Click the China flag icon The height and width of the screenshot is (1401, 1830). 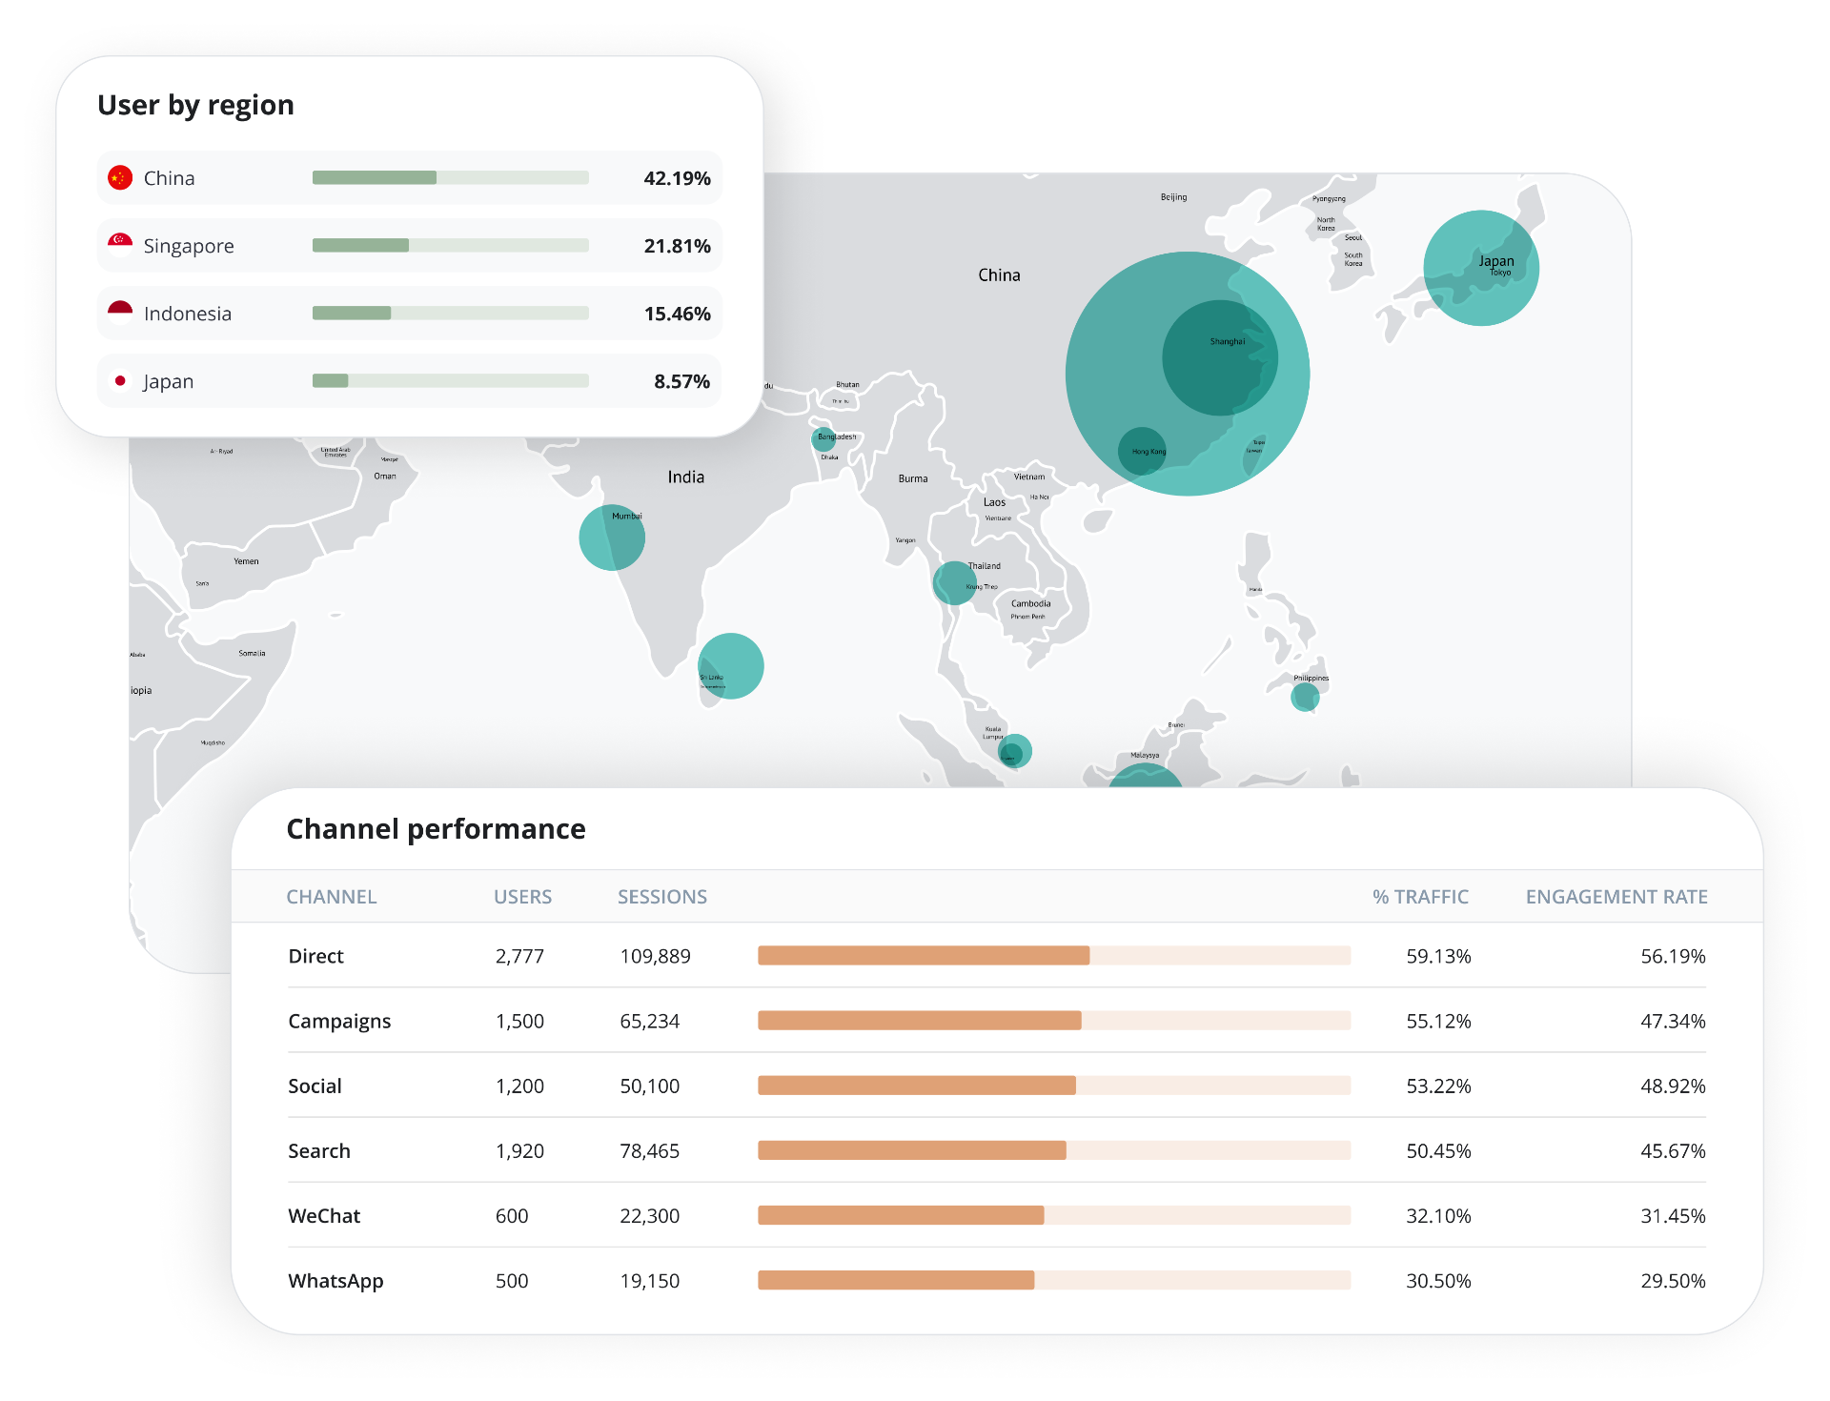(x=120, y=178)
